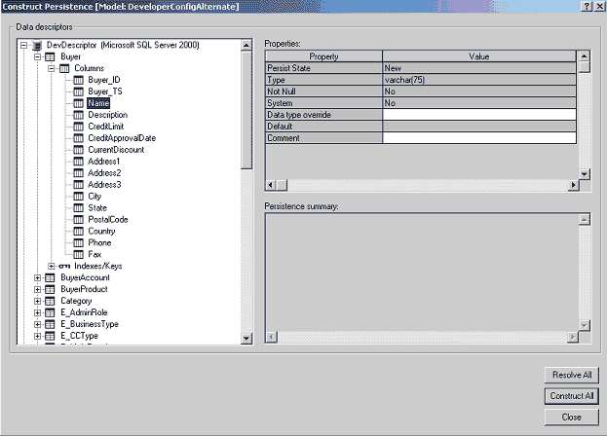Collapse the Buyer table node
The height and width of the screenshot is (437, 607).
37,56
